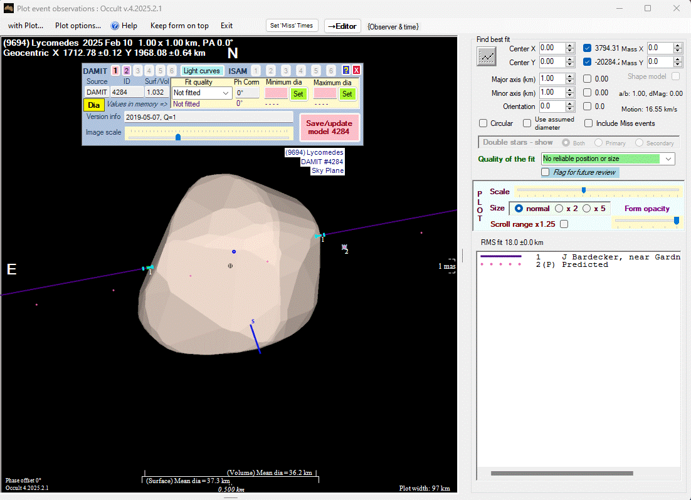The image size is (691, 500).
Task: Open the DAMIT panel help question icon
Action: click(345, 71)
